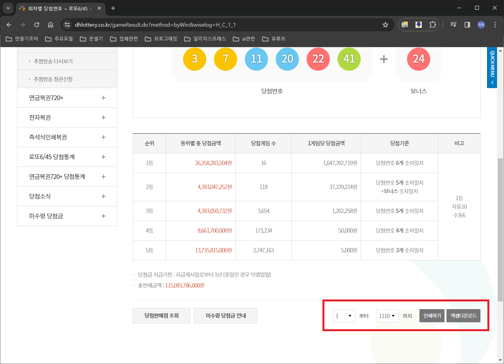Click the 5등 winning game count 2,747,163

(x=263, y=250)
